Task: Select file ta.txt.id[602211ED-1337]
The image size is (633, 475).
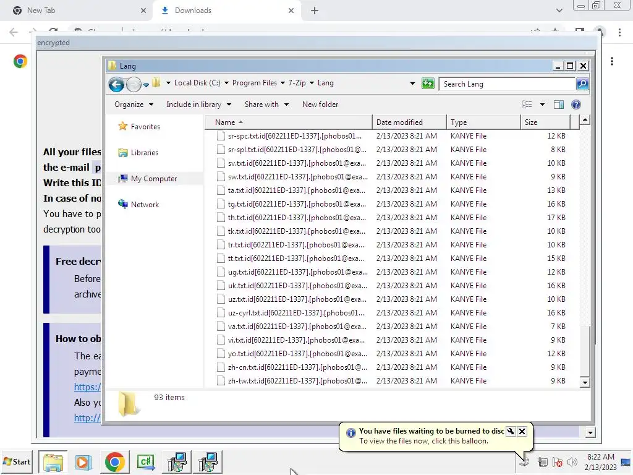Action: tap(296, 190)
